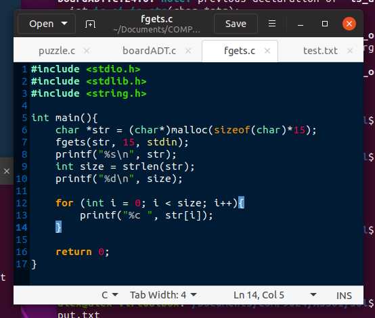Minimize the gedit window

[301, 24]
